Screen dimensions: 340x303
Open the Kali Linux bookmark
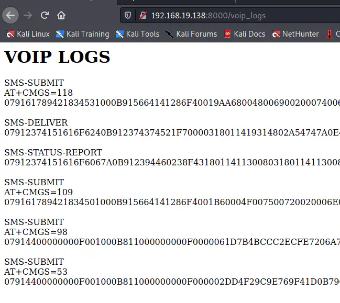pyautogui.click(x=28, y=34)
